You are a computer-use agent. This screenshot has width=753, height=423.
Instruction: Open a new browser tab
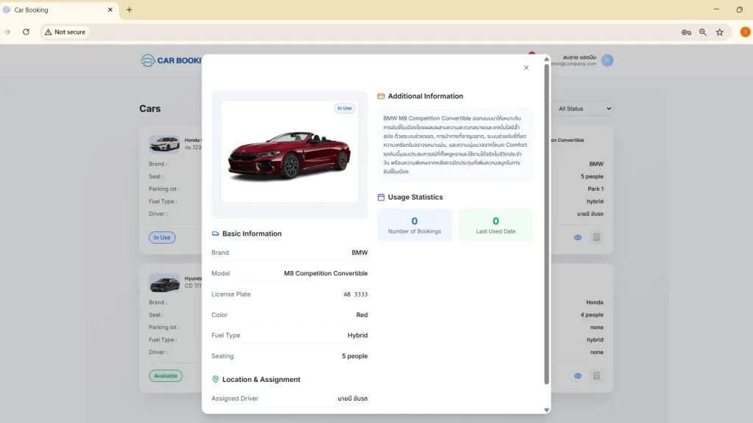click(129, 10)
